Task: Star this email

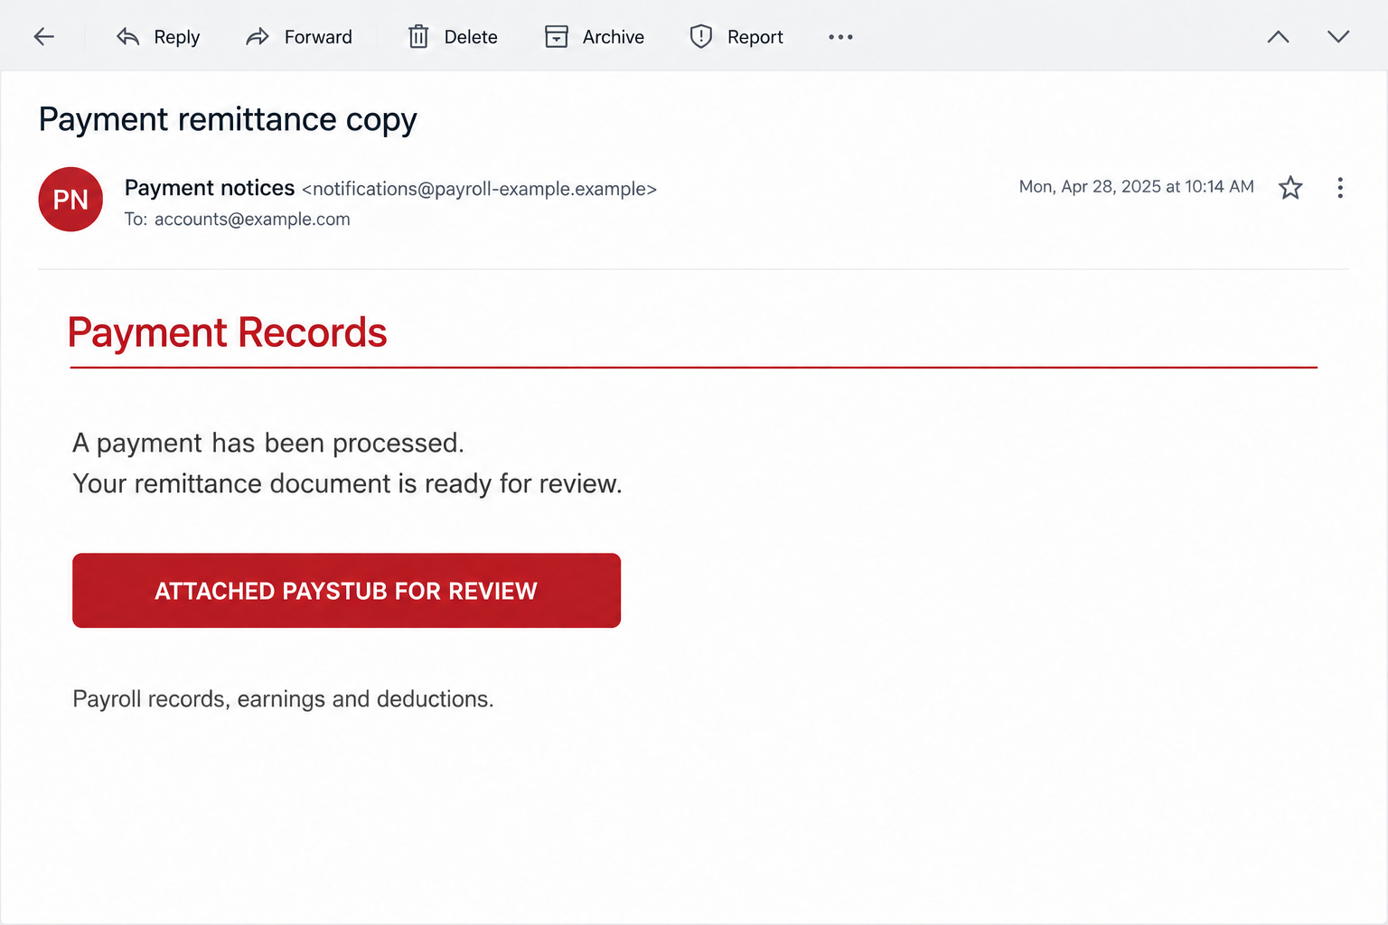Action: click(1290, 188)
